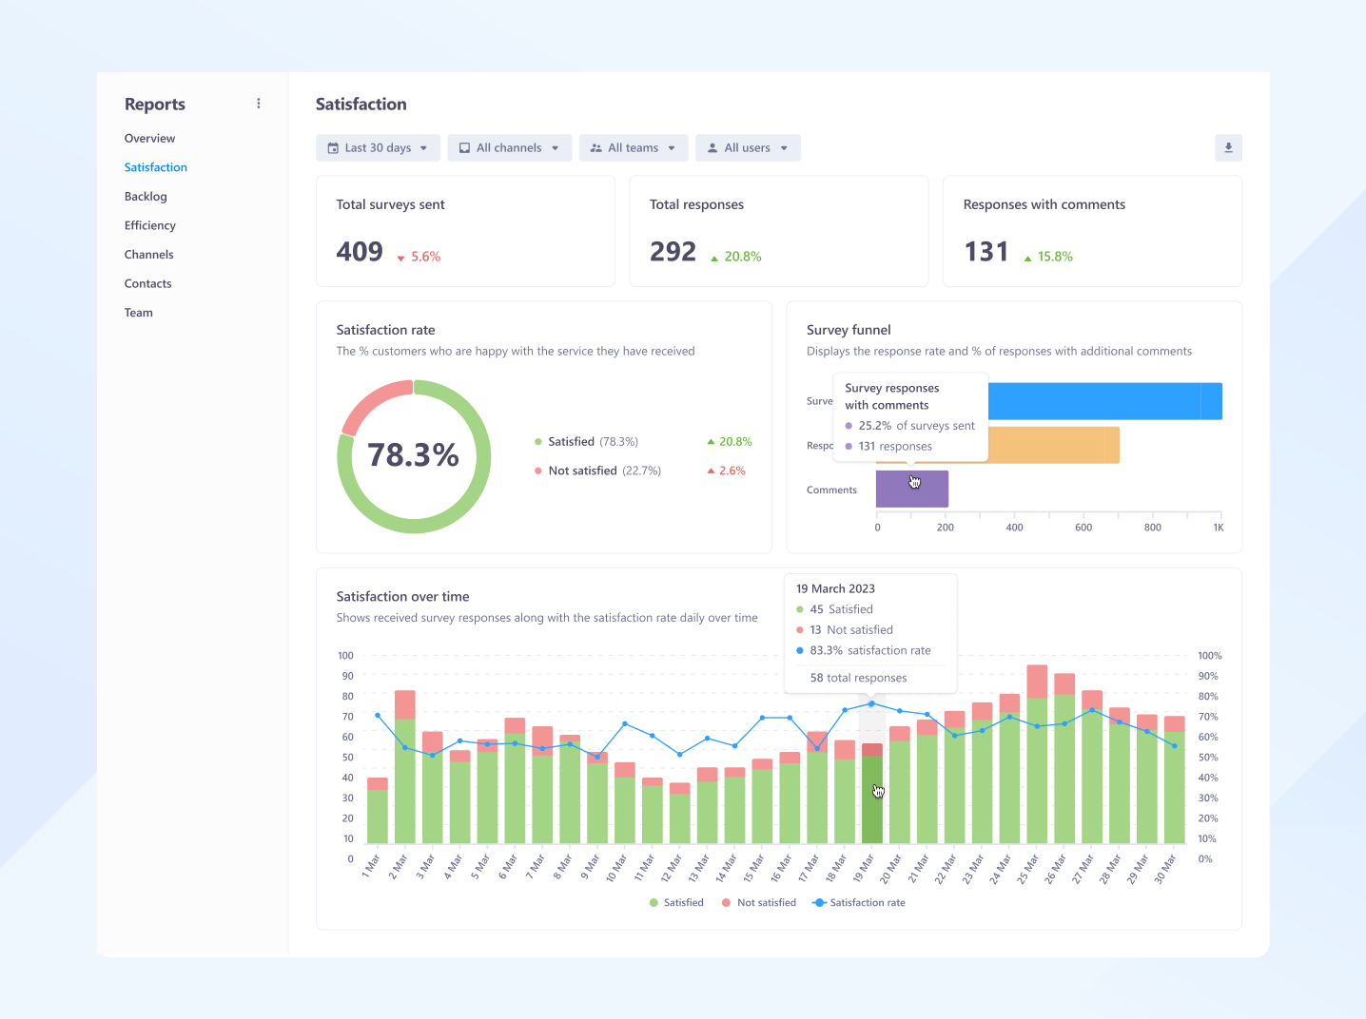The image size is (1366, 1019).
Task: Click the 2.6% change for Not satisfied
Action: point(727,471)
